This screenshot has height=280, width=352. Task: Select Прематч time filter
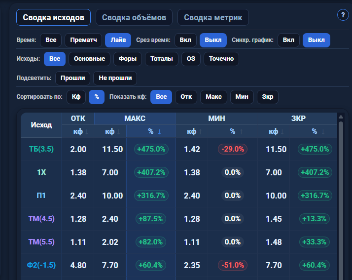(x=83, y=40)
